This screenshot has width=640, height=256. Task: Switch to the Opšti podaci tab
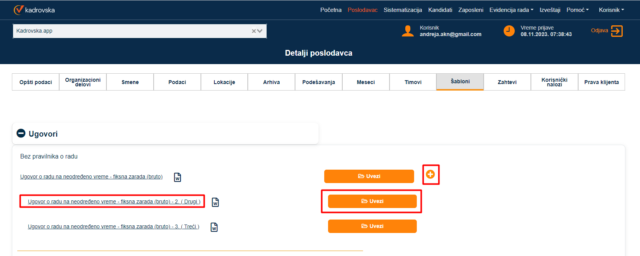36,82
